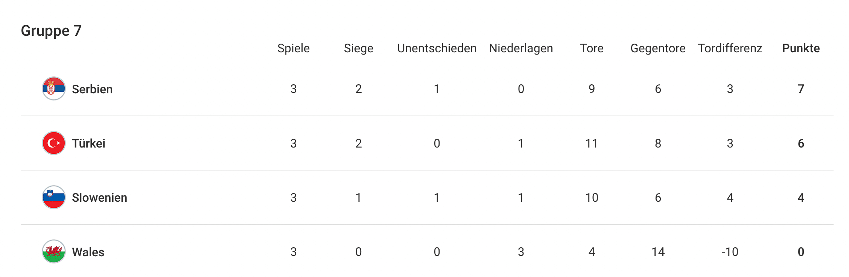Screen dimensions: 849x277
Task: Select the Tore column header
Action: [x=592, y=48]
